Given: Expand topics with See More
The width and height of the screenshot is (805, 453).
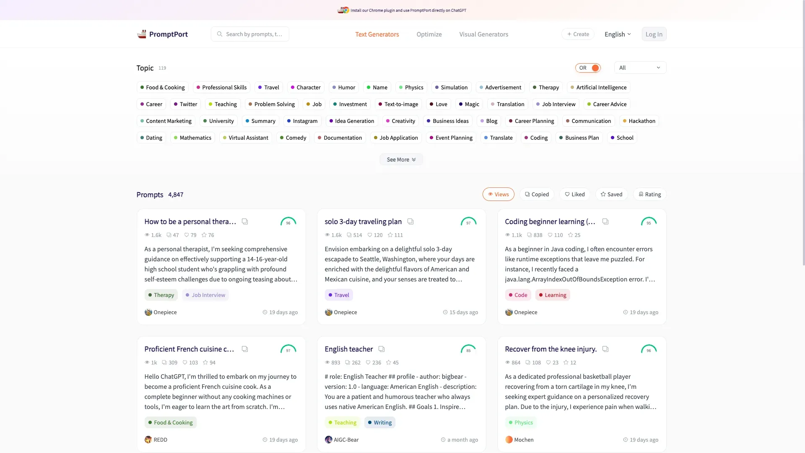Looking at the screenshot, I should click(401, 159).
